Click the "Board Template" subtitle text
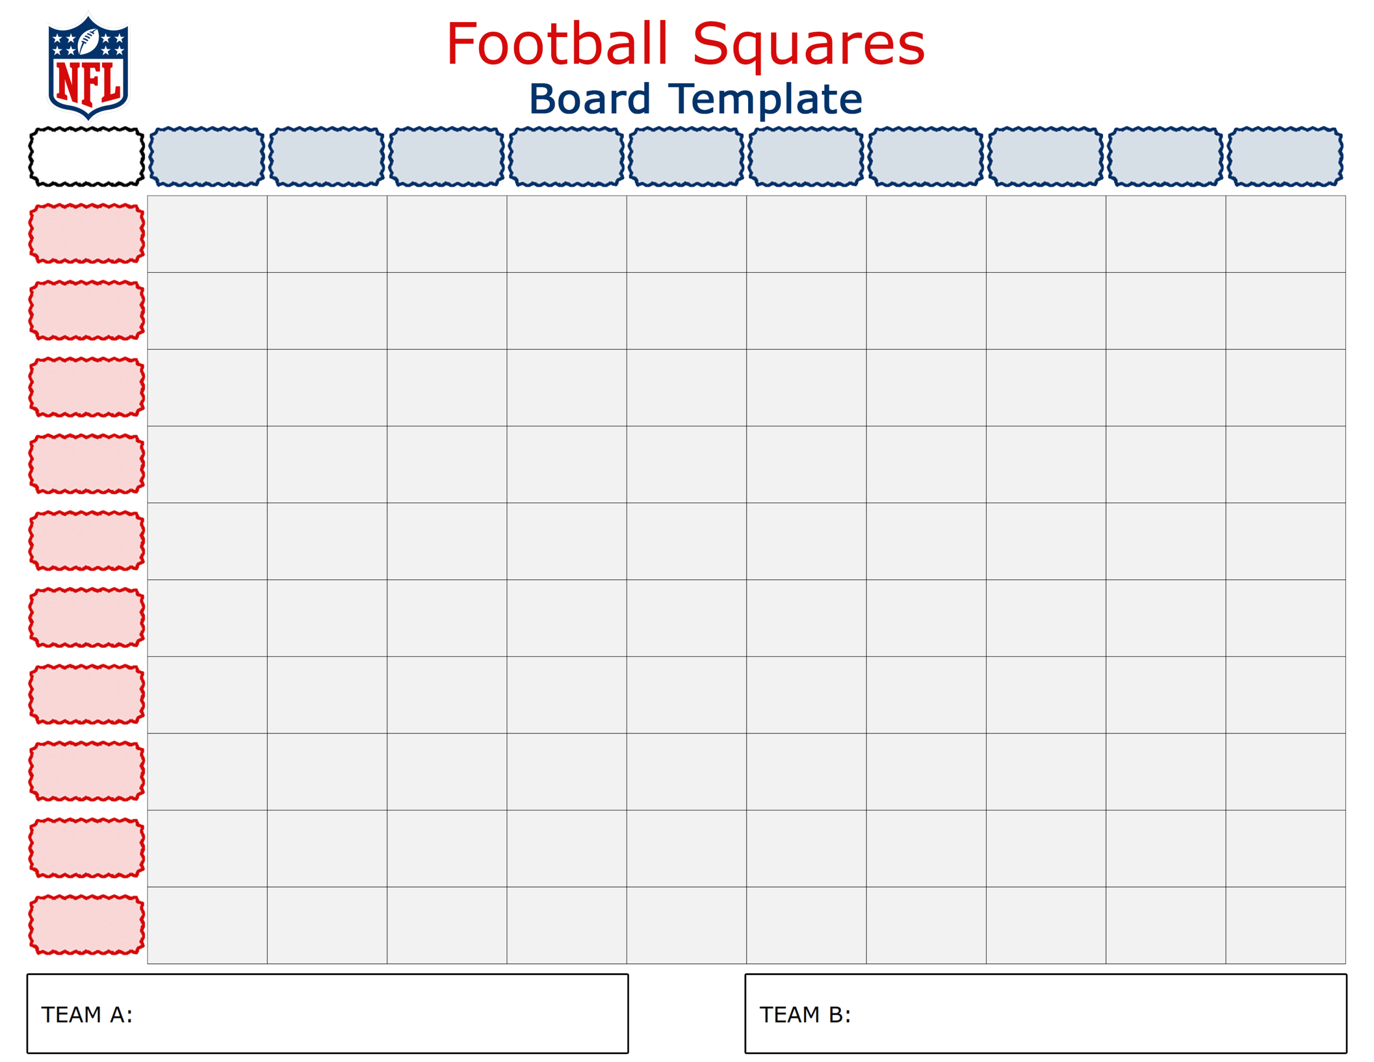Viewport: 1374px width, 1062px height. (x=695, y=99)
